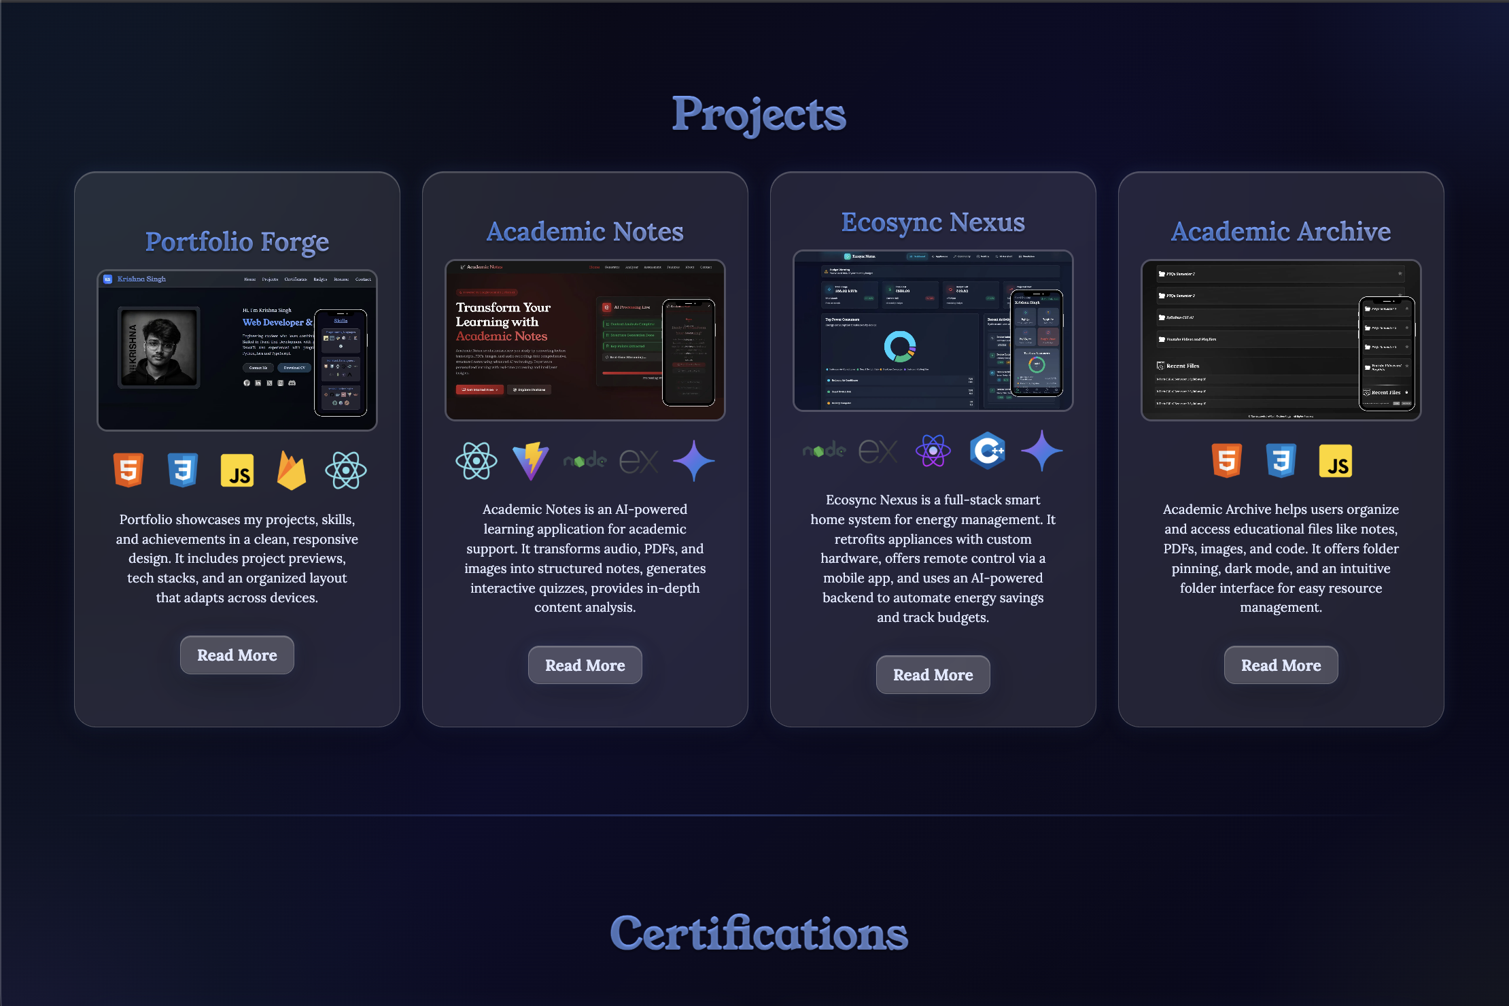Click the Node.js icon under Ecosync Nexus
1509x1006 pixels.
click(x=825, y=451)
